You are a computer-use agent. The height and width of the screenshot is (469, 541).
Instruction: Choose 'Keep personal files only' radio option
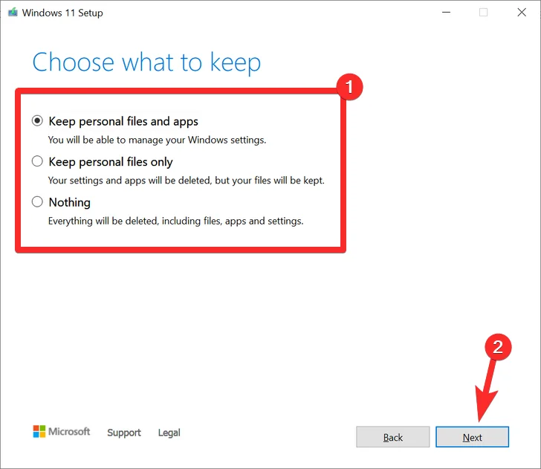pos(37,161)
